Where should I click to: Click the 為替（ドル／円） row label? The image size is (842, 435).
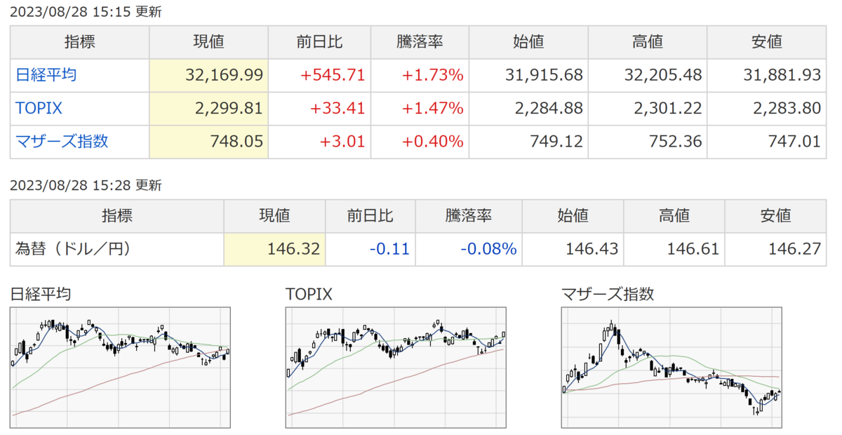[x=73, y=249]
